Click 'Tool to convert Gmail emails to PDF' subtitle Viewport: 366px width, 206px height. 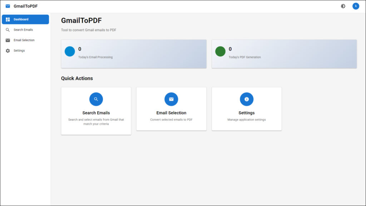pos(89,30)
